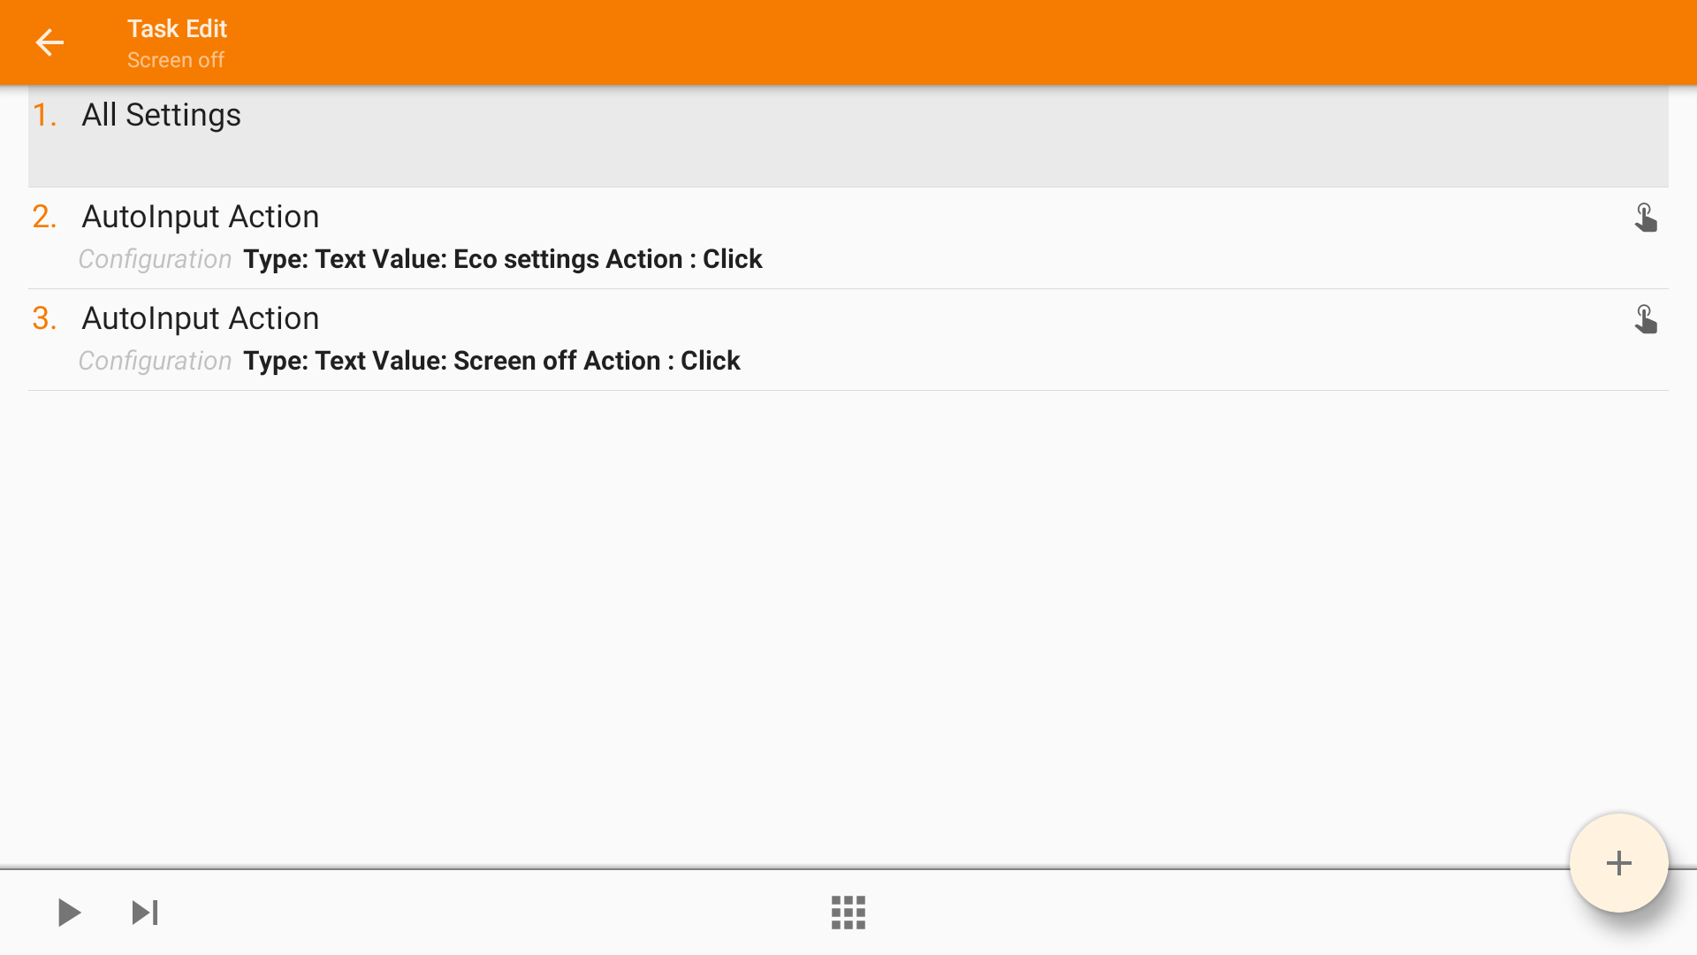Screen dimensions: 1697x955
Task: Run the task with the play button
Action: pyautogui.click(x=69, y=913)
